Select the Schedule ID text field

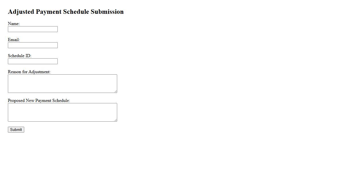point(33,61)
